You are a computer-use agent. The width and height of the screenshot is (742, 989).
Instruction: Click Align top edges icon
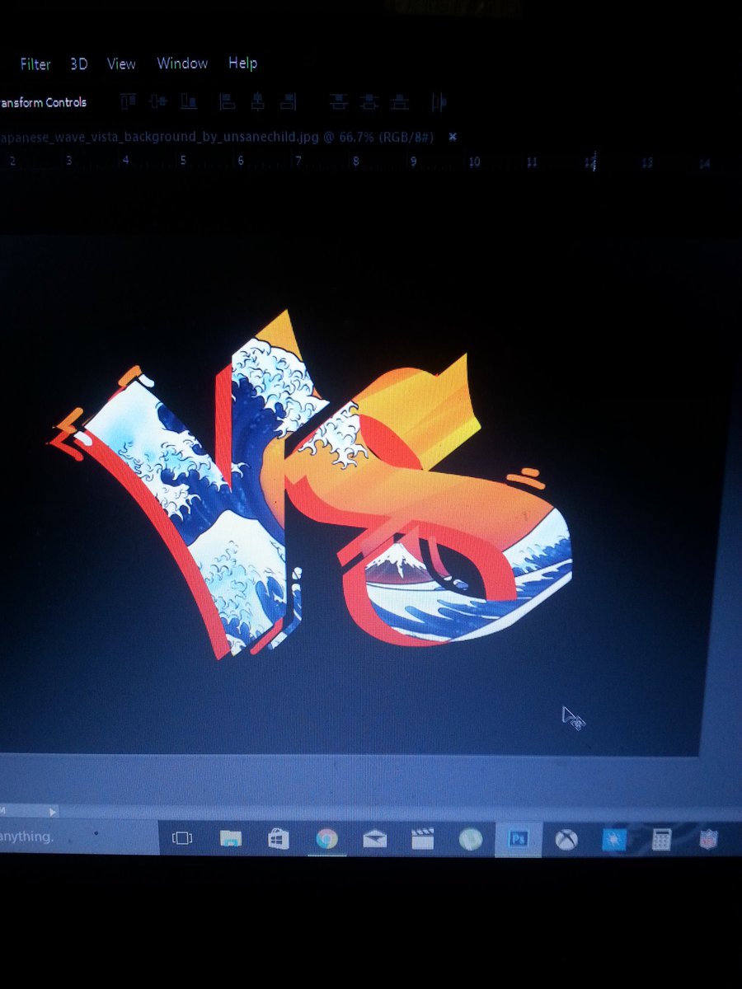click(129, 101)
